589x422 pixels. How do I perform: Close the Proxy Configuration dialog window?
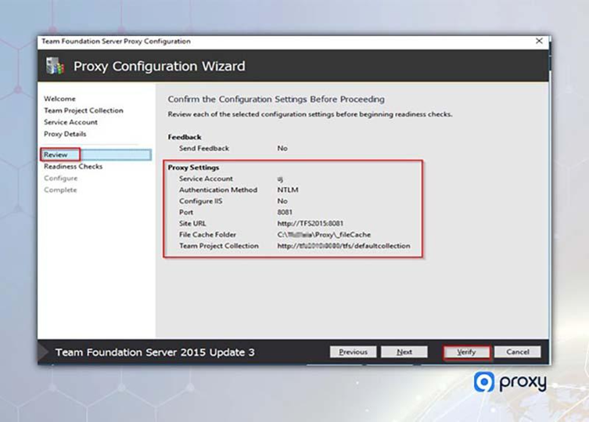point(539,41)
